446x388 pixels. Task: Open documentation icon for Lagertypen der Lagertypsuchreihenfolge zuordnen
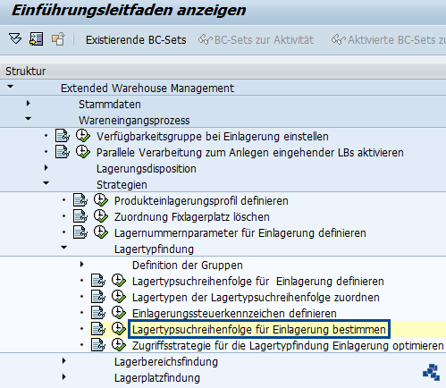pyautogui.click(x=98, y=297)
